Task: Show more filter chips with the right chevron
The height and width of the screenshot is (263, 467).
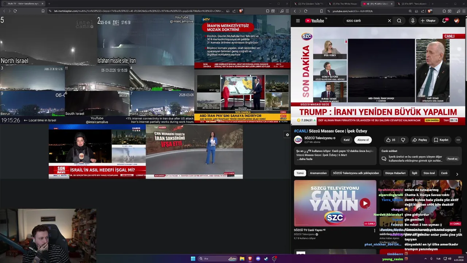Action: click(457, 174)
